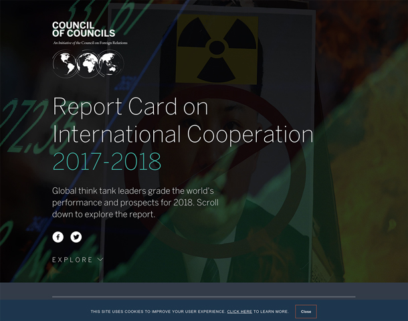Viewport: 408px width, 321px height.
Task: Click 'An Initiative of the Council on Foreign Relations' tagline
Action: tap(90, 43)
